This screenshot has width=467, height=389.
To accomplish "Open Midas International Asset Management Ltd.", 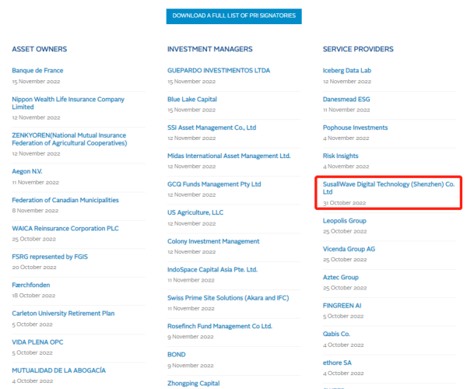I will tap(229, 156).
